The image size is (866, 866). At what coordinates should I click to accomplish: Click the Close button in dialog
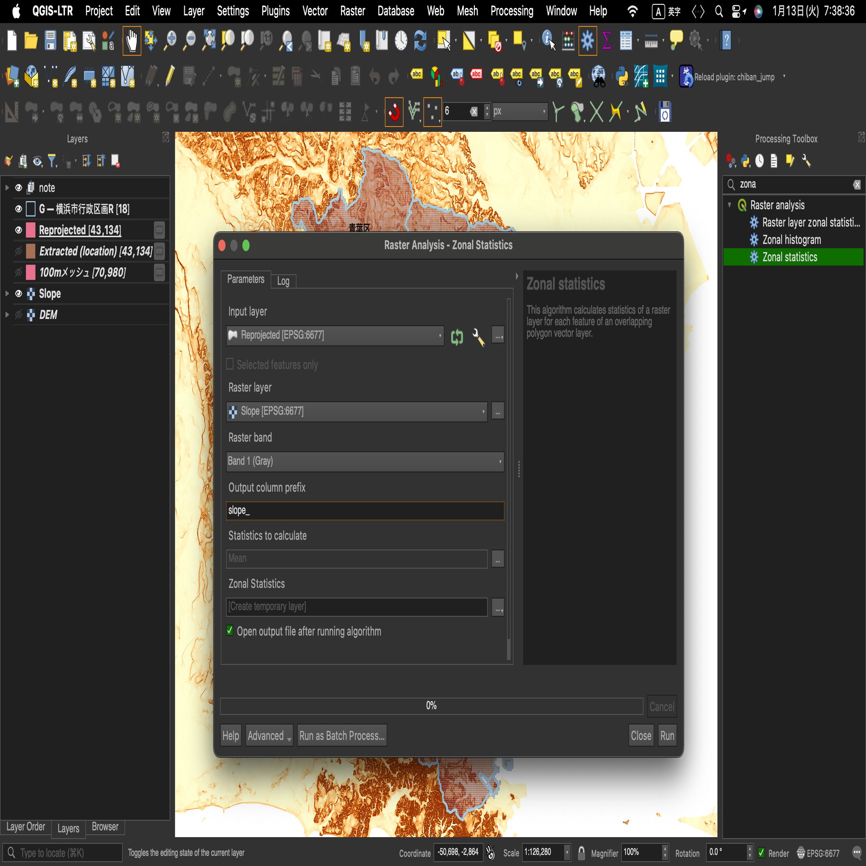pyautogui.click(x=641, y=736)
